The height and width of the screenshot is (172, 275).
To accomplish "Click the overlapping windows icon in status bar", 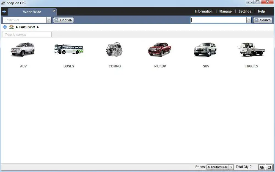I will pyautogui.click(x=262, y=167).
